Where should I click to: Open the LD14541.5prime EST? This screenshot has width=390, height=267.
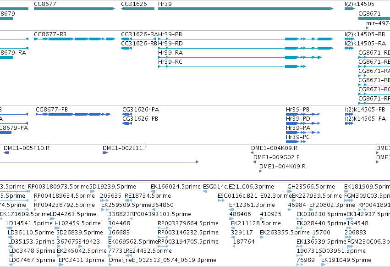pos(30,224)
